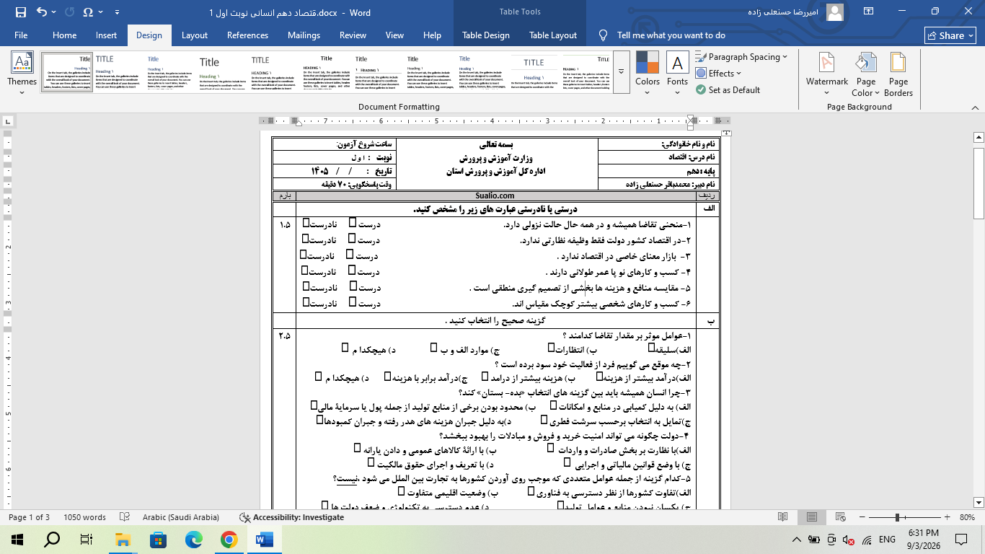This screenshot has height=554, width=985.
Task: Open Ribbon Display Options
Action: pos(869,12)
